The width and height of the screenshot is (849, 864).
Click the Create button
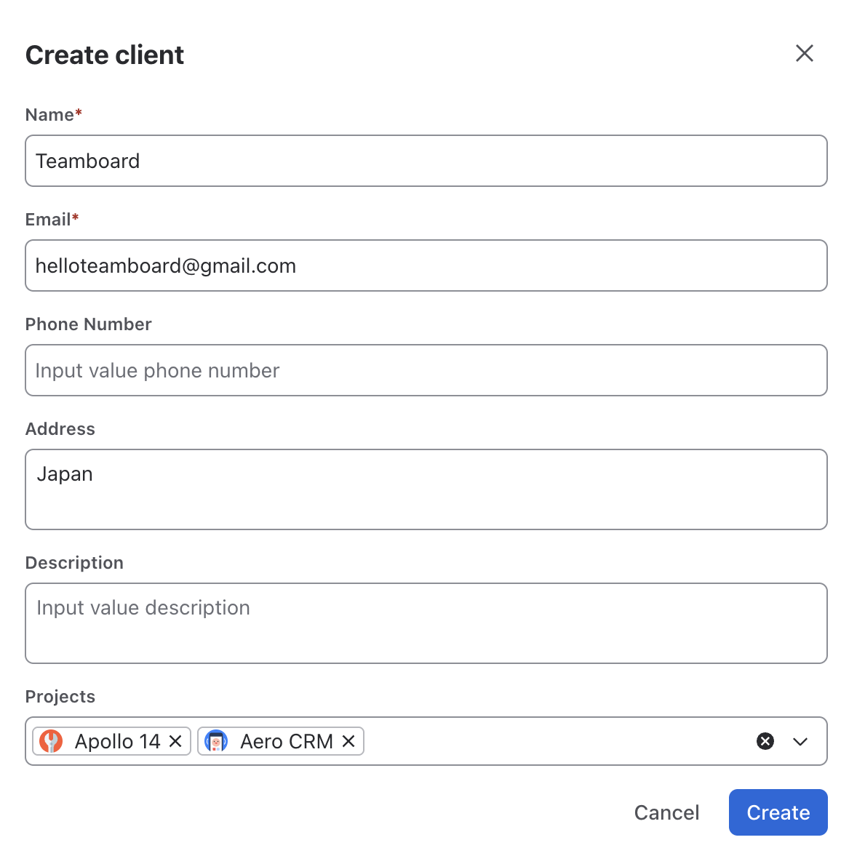point(778,812)
